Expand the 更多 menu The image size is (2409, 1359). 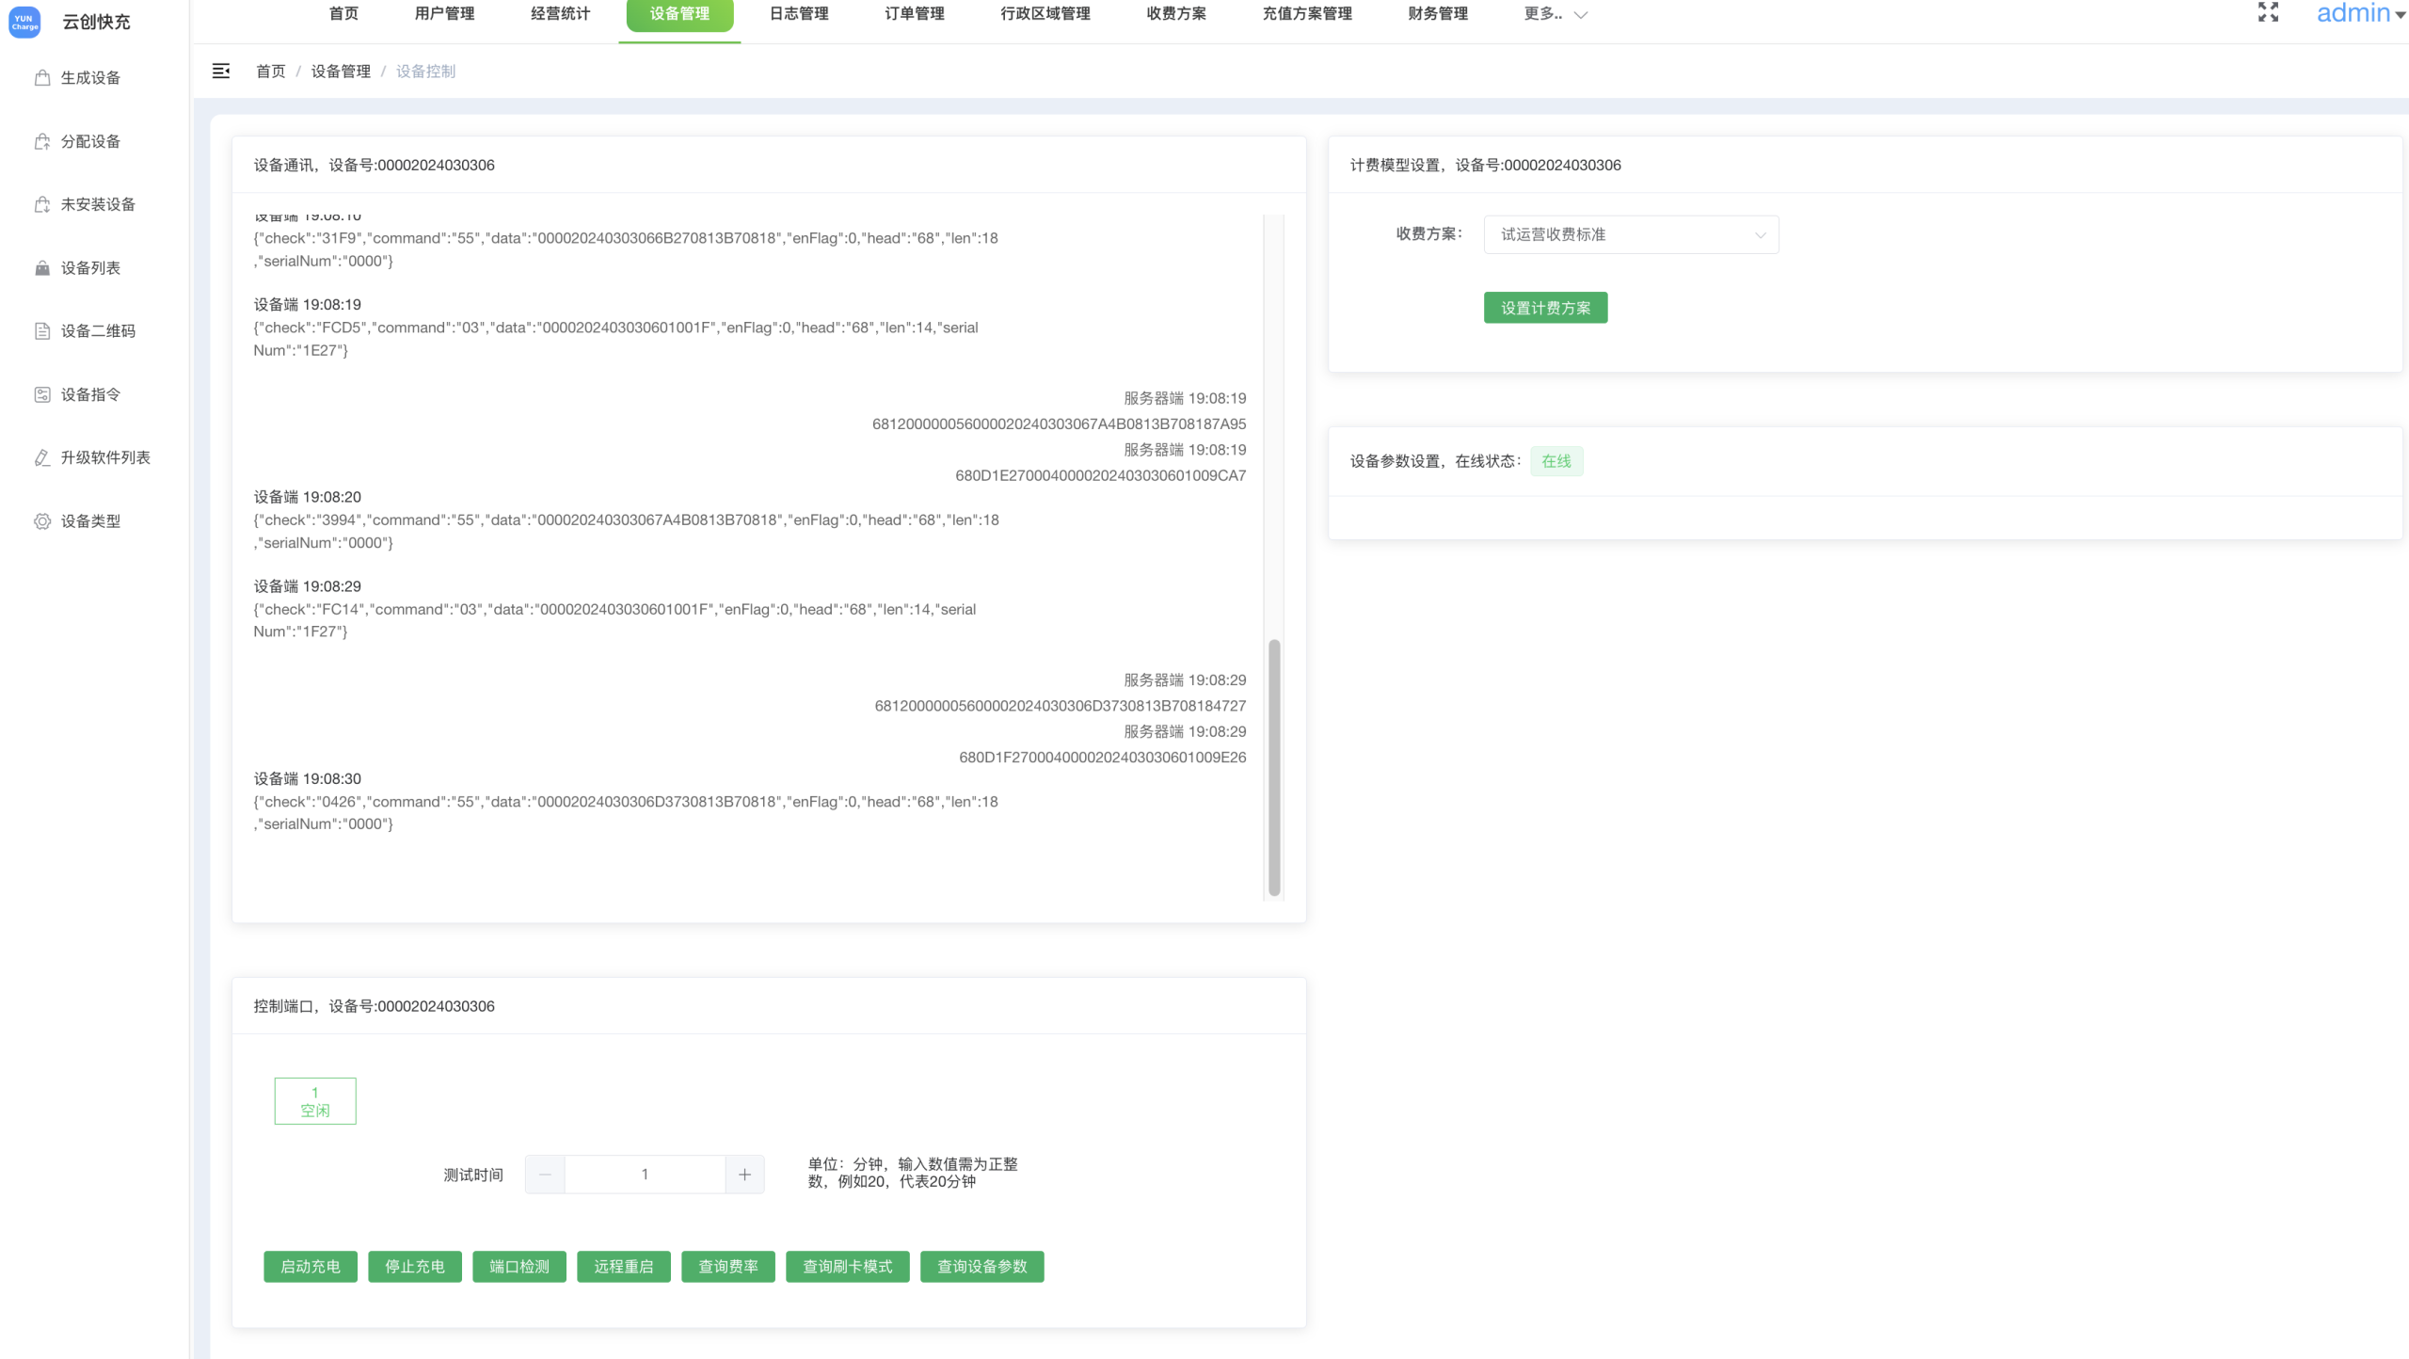point(1555,14)
